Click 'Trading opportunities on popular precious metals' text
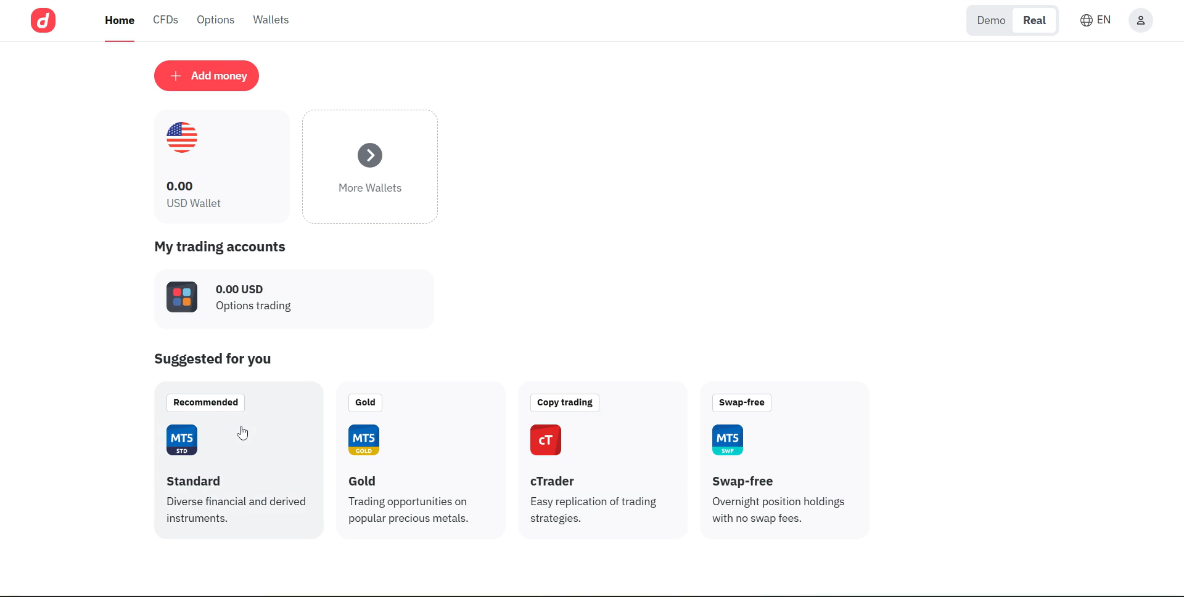 [408, 510]
